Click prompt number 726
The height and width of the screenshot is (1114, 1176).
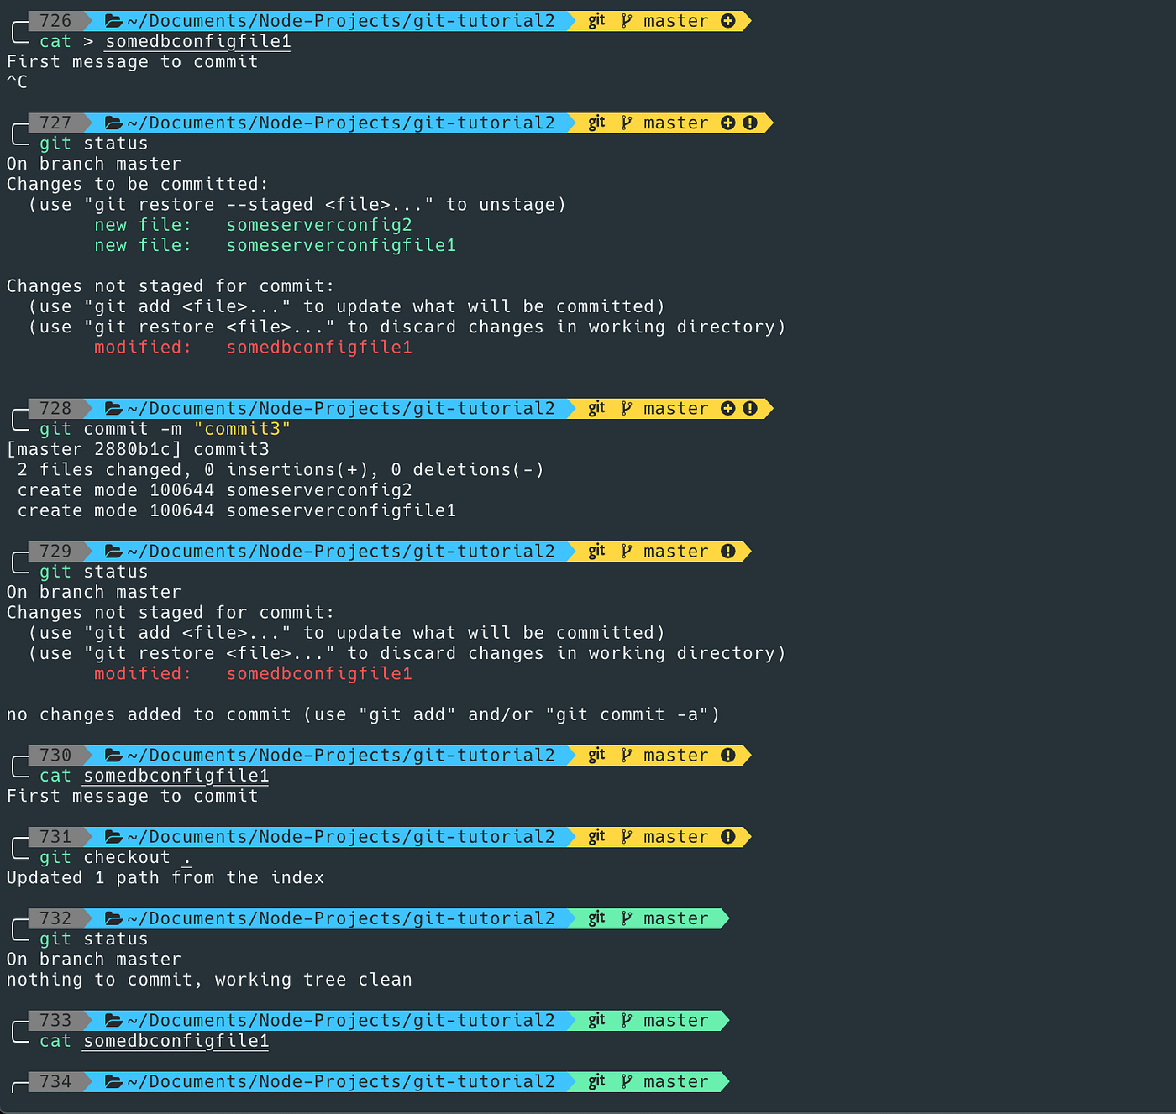(x=55, y=21)
